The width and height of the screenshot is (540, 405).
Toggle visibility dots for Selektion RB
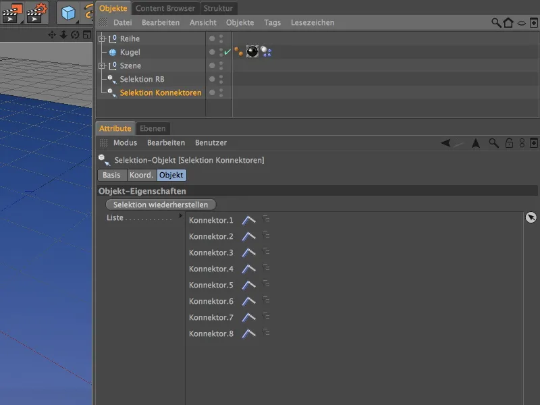pos(221,79)
